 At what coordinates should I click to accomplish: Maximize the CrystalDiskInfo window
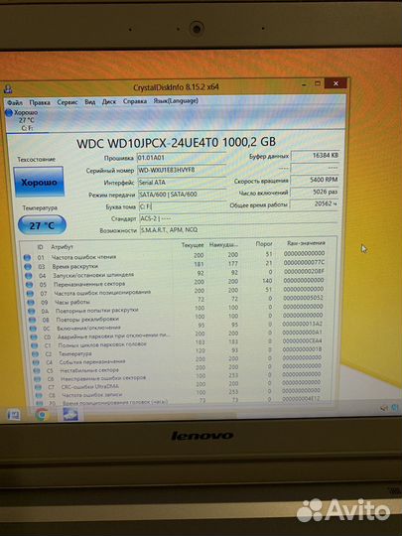click(x=318, y=83)
